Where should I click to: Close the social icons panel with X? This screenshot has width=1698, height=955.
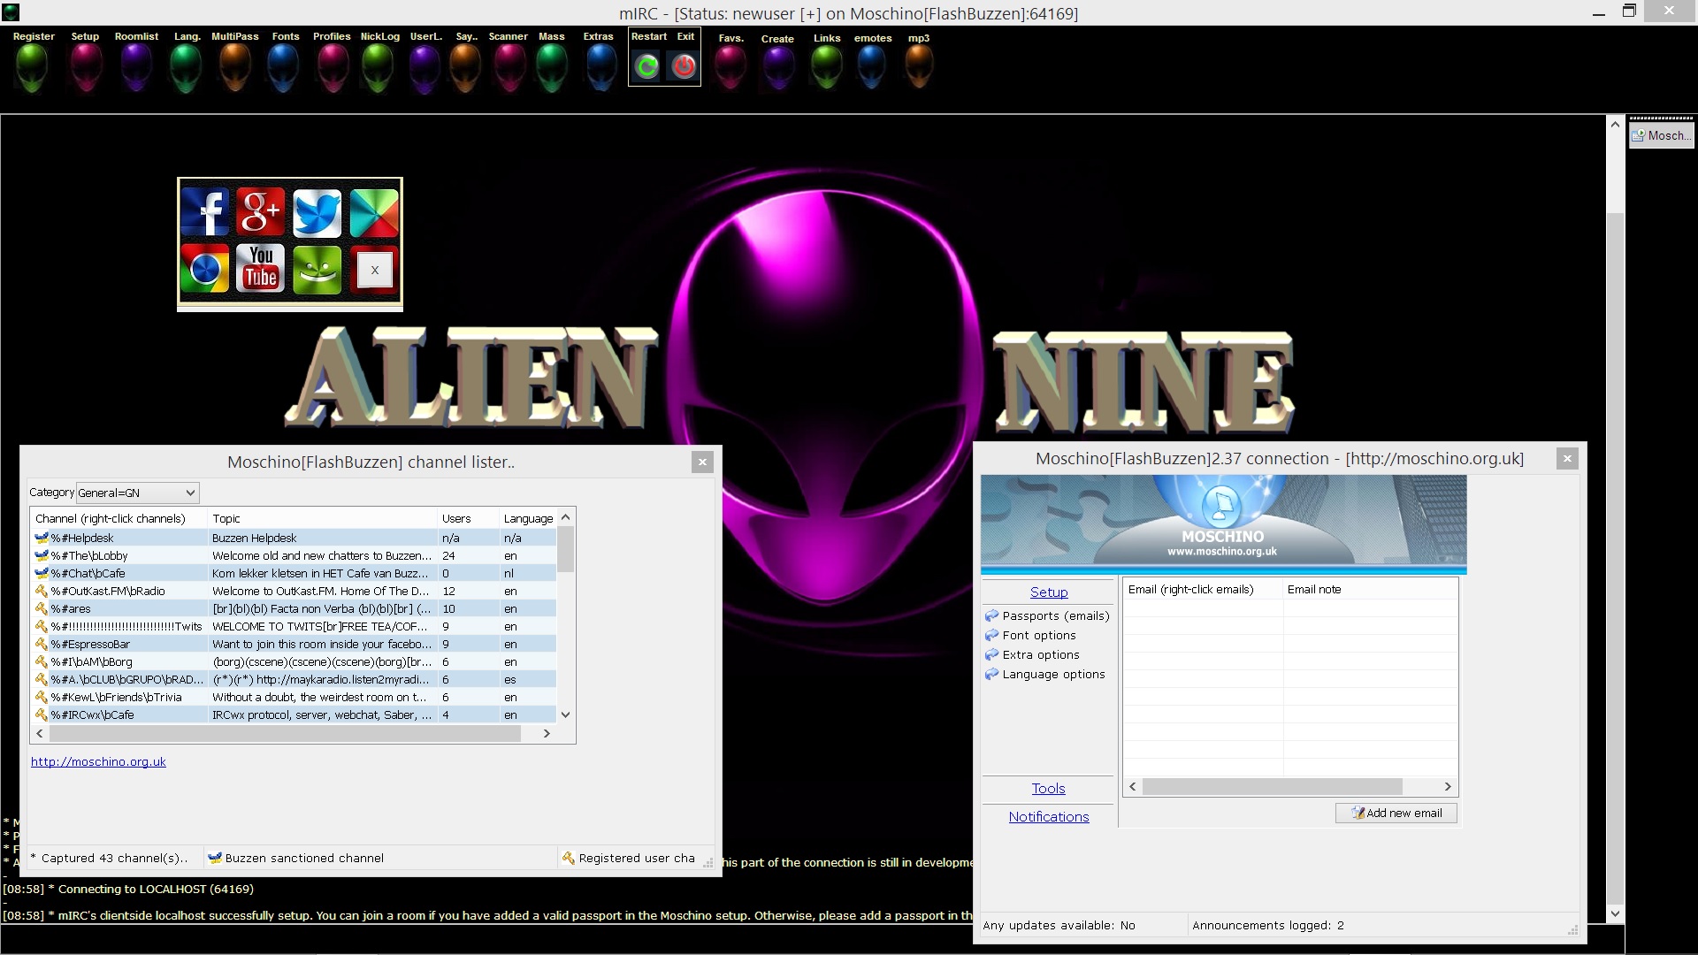(375, 270)
